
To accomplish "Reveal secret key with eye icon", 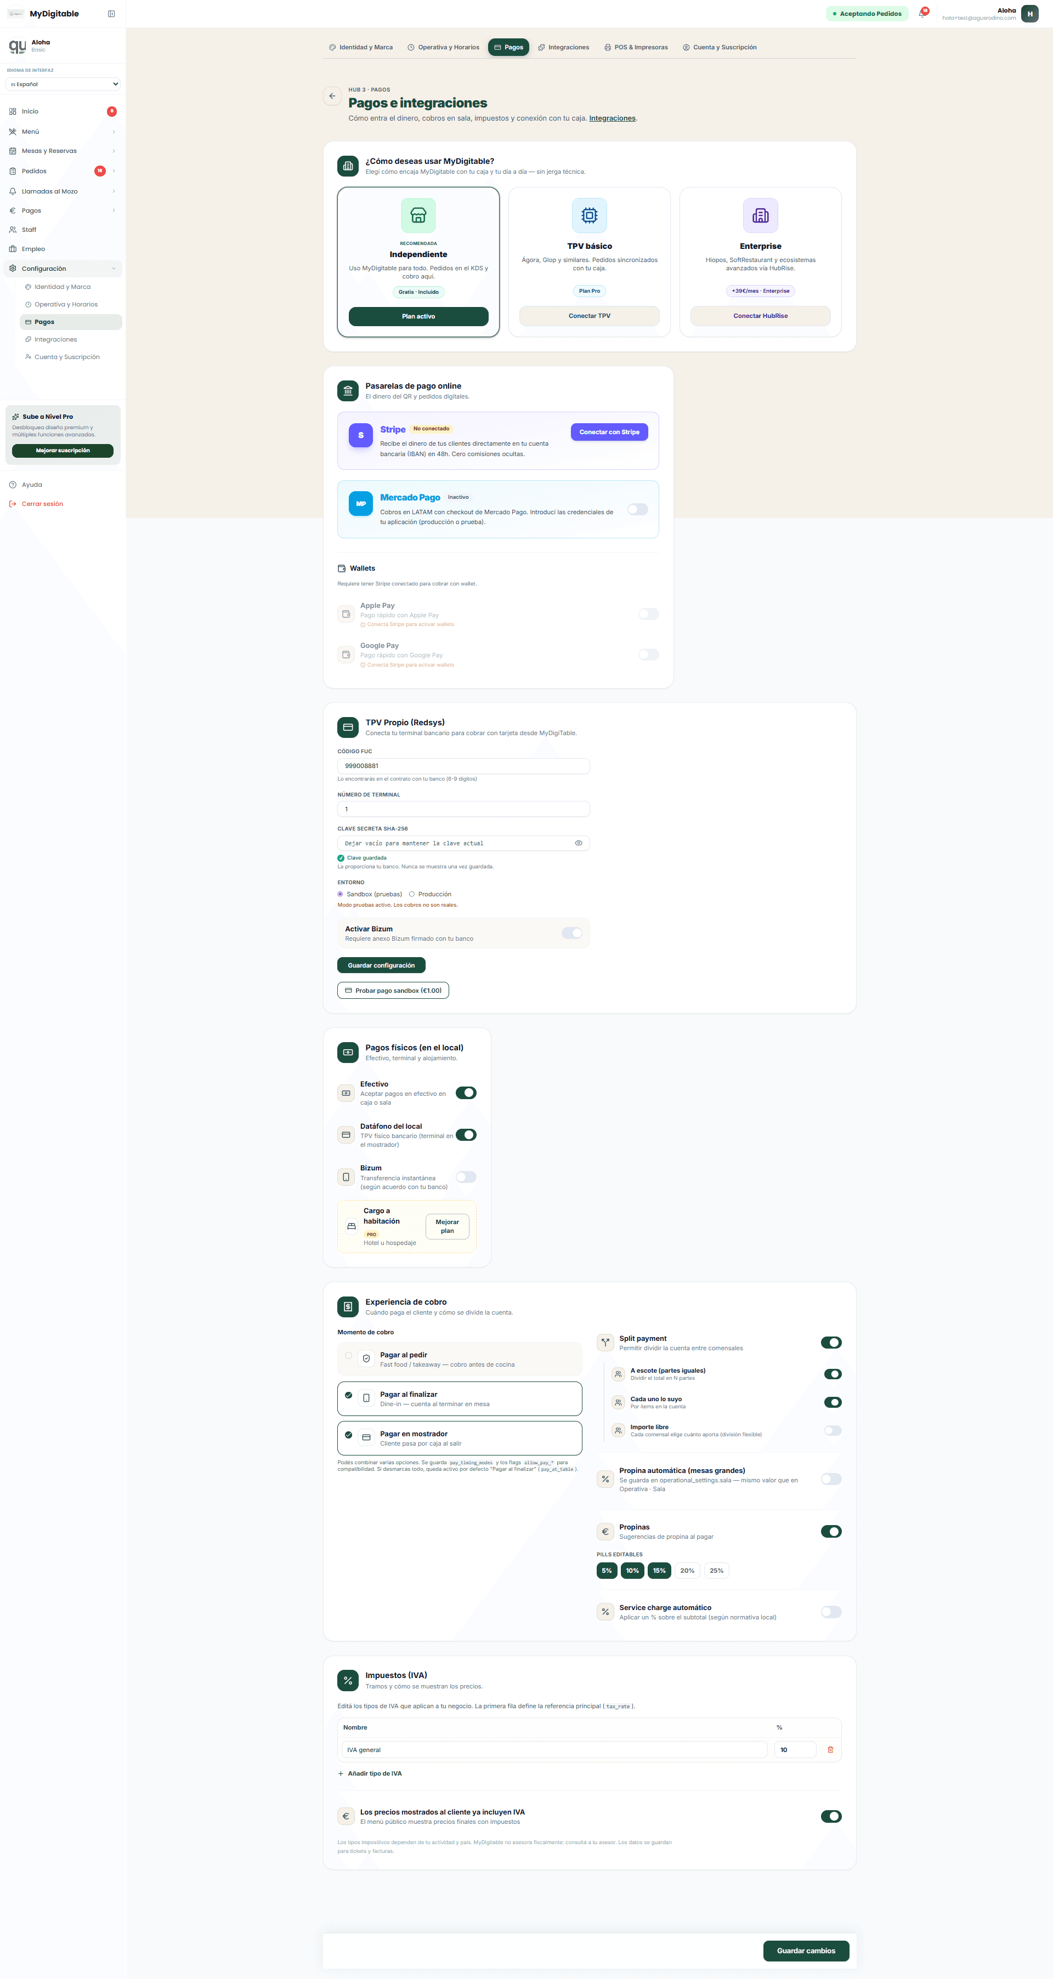I will [x=579, y=843].
